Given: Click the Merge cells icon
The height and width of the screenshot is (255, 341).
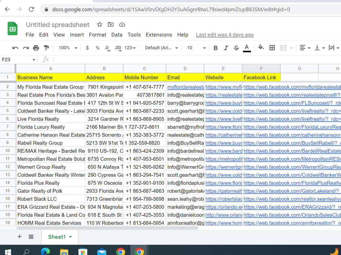Looking at the screenshot, I should coord(283,48).
